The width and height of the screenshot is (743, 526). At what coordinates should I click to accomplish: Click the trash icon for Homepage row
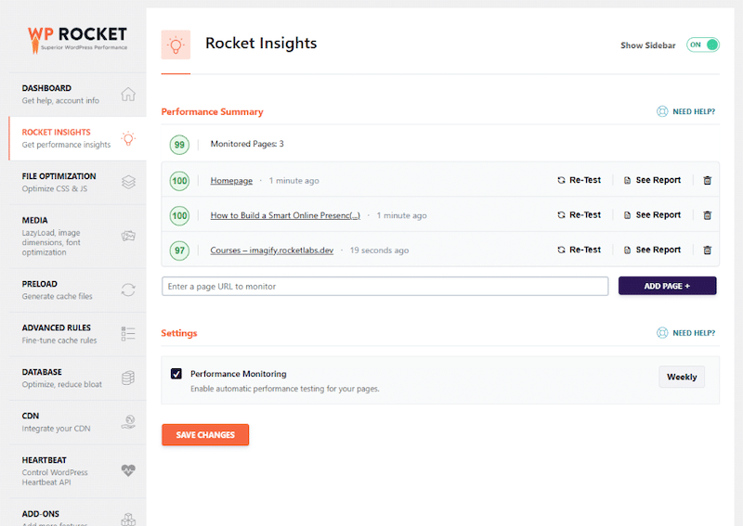(707, 180)
